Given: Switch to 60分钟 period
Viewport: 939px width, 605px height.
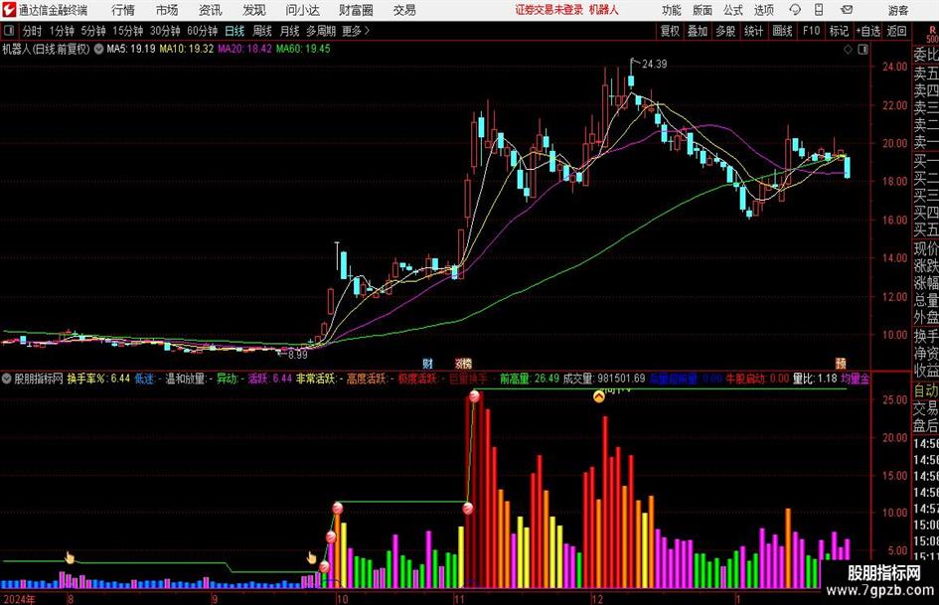Looking at the screenshot, I should click(x=203, y=31).
